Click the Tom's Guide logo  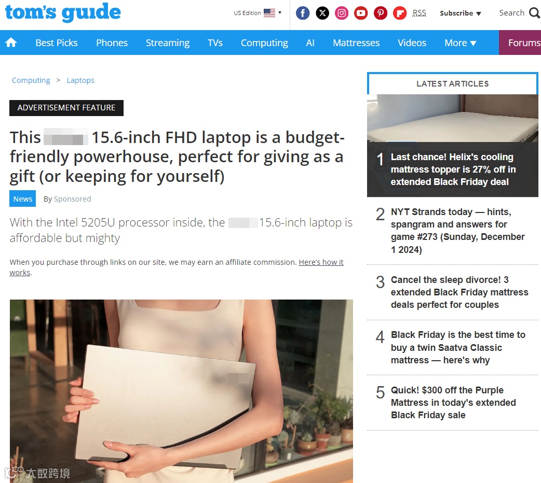tap(63, 12)
